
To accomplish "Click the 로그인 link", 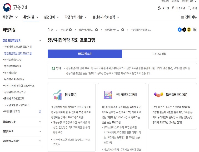I will 166,8.
